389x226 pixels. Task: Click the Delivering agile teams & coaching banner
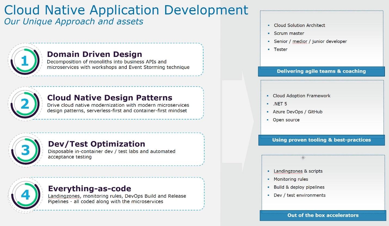[321, 71]
